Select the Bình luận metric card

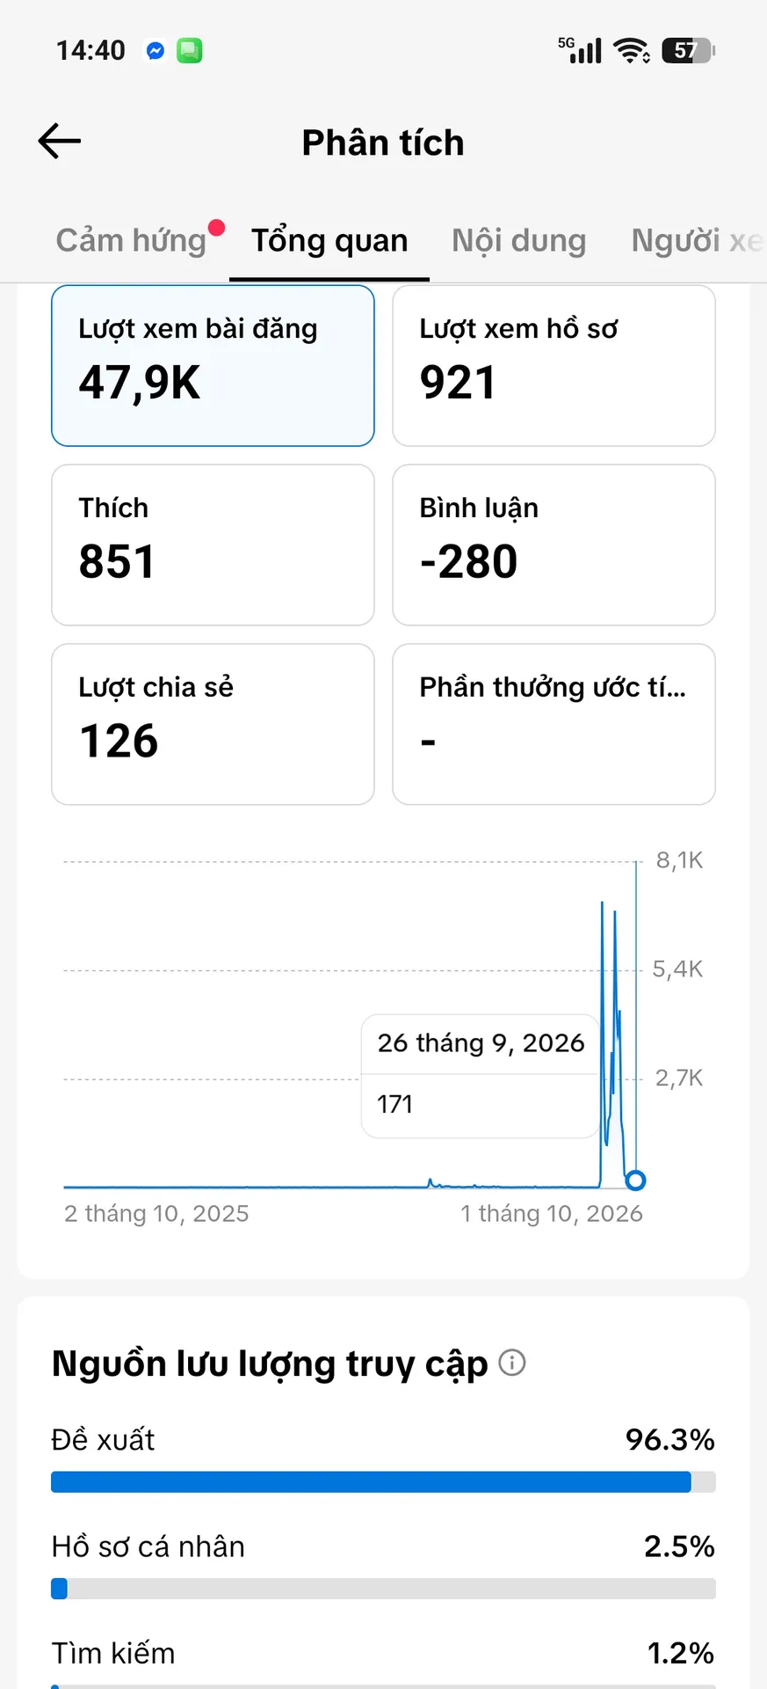pyautogui.click(x=554, y=545)
